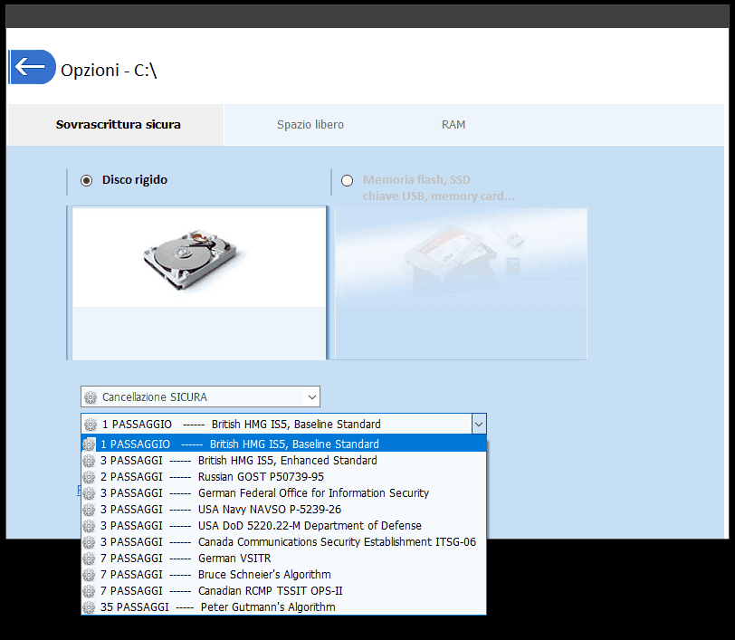
Task: Pick German Federal Office for Information Security
Action: 283,493
